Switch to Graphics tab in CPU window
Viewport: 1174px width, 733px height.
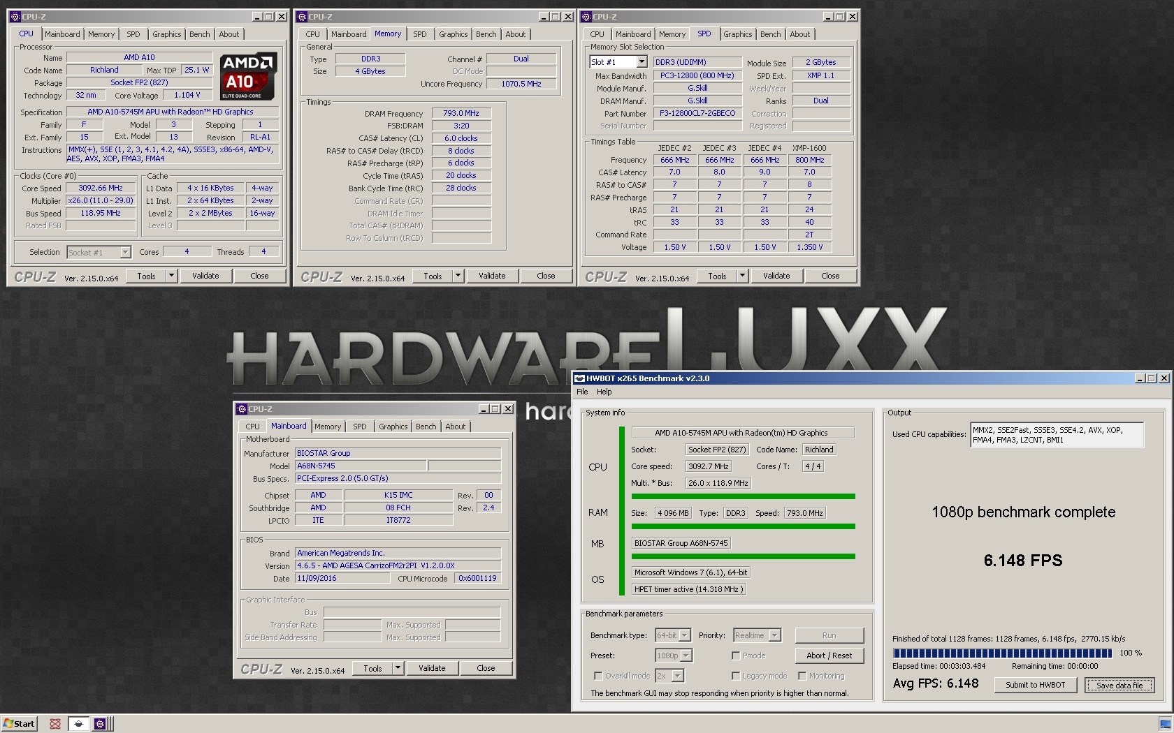(x=167, y=34)
